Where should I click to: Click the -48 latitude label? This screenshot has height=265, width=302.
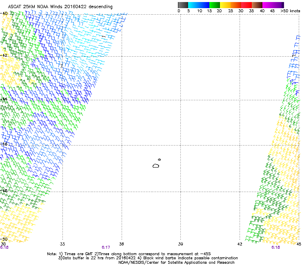4,190
